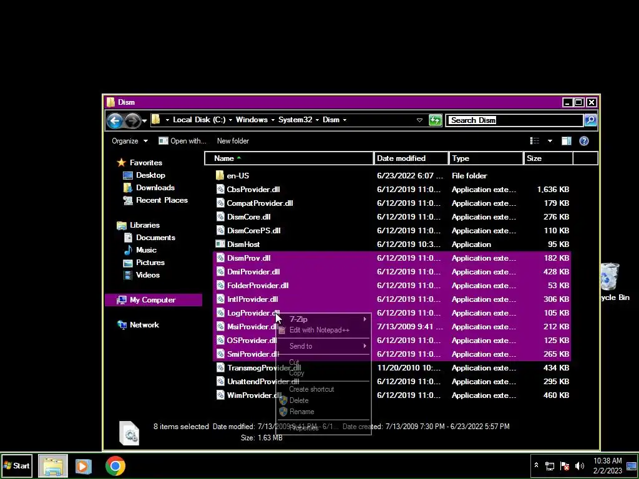The height and width of the screenshot is (479, 639).
Task: Click the search magnifier button
Action: click(x=590, y=120)
